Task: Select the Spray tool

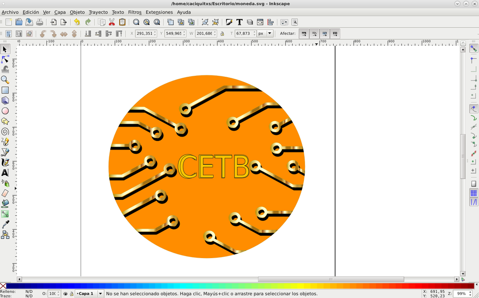Action: click(x=5, y=183)
